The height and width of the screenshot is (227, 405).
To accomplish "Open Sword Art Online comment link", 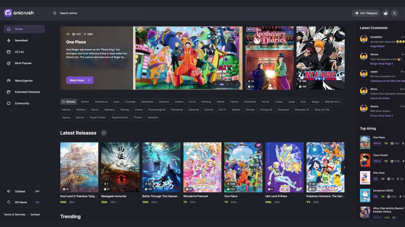I will coord(380,98).
